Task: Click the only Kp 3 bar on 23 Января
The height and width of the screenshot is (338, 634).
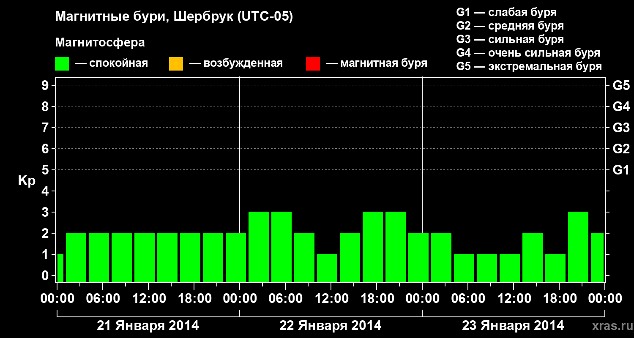Action: point(578,247)
